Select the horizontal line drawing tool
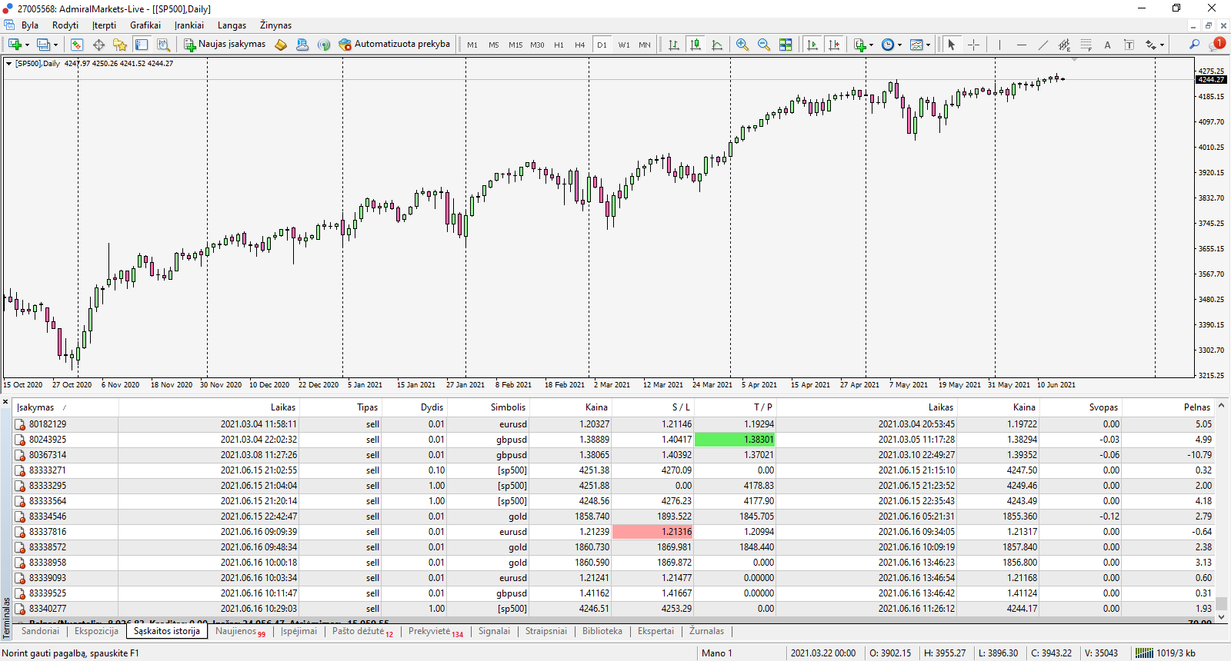 point(1022,45)
